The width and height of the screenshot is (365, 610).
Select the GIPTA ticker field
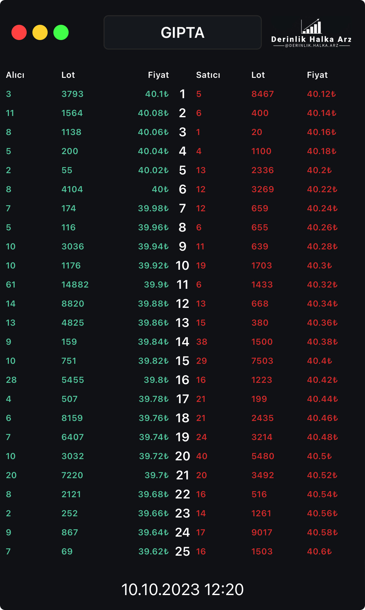(x=183, y=32)
